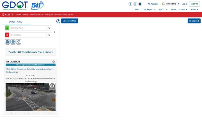The image size is (202, 126).
Task: Swap starting point and destination
Action: (x=54, y=32)
